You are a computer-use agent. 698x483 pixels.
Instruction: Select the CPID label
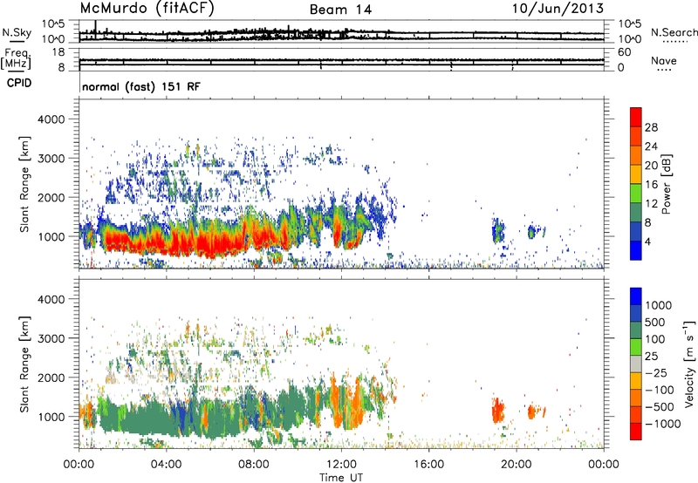coord(19,83)
